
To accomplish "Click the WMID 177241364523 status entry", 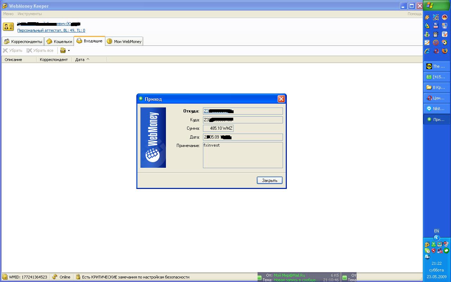I will tap(25, 277).
